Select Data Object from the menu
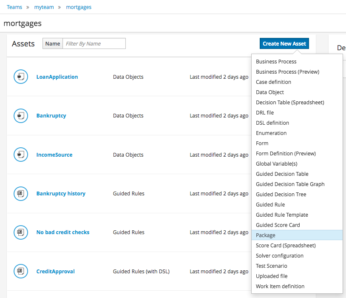 click(270, 92)
